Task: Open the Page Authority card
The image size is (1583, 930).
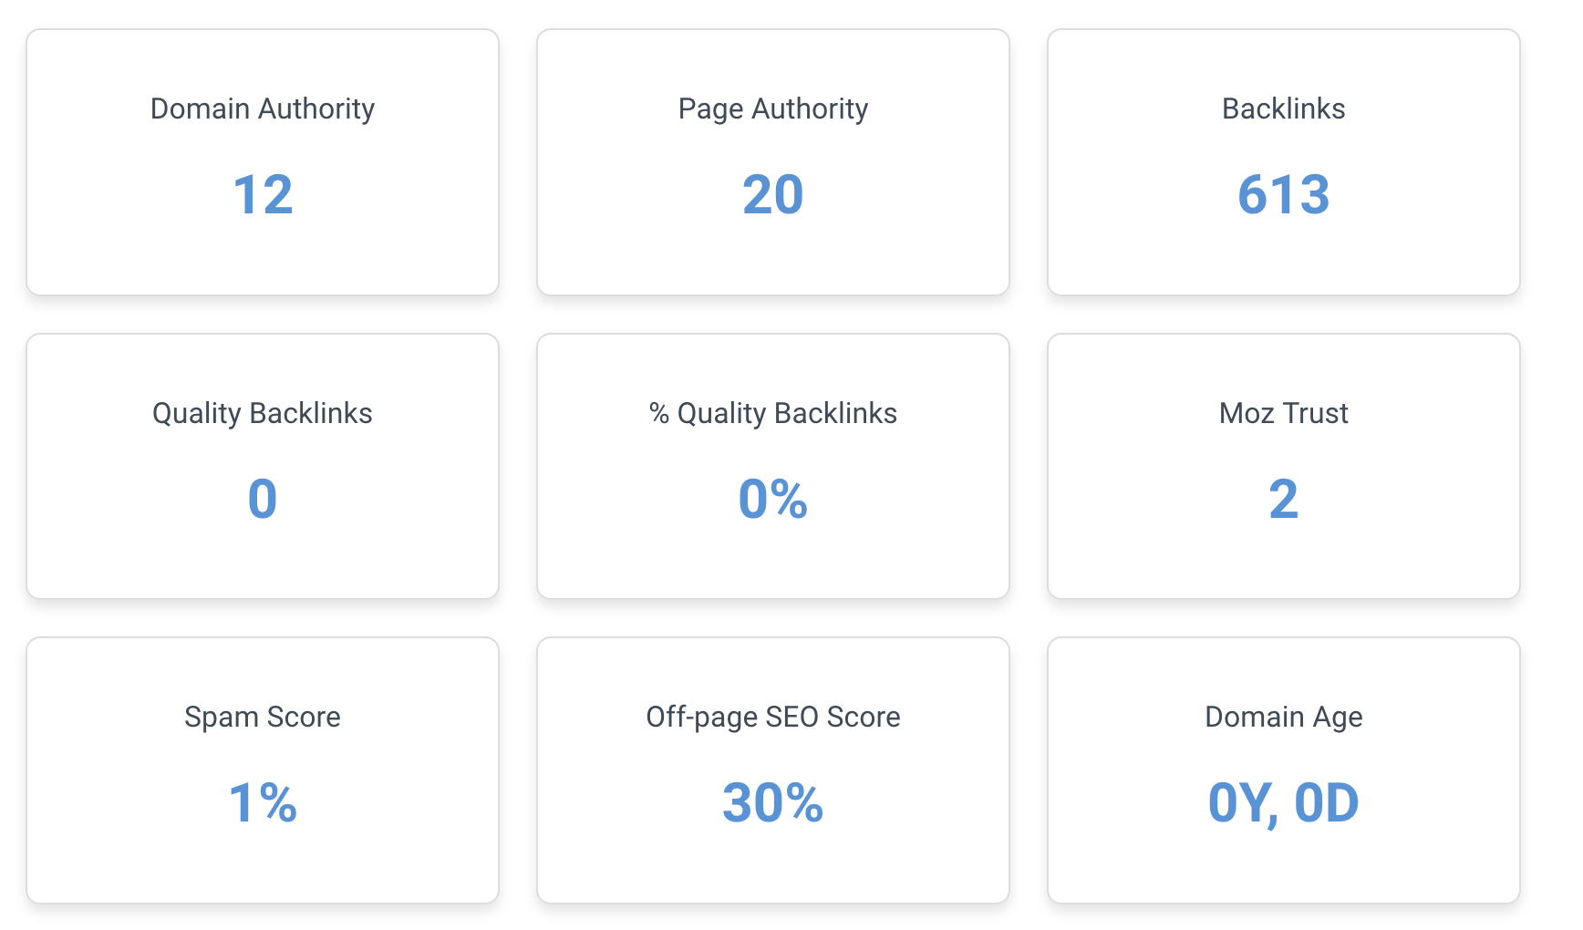Action: click(x=773, y=162)
